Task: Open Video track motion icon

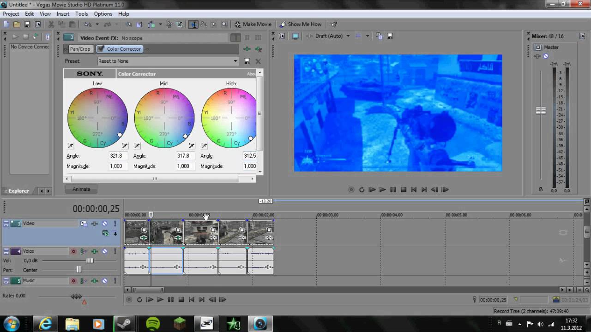Action: [84, 224]
